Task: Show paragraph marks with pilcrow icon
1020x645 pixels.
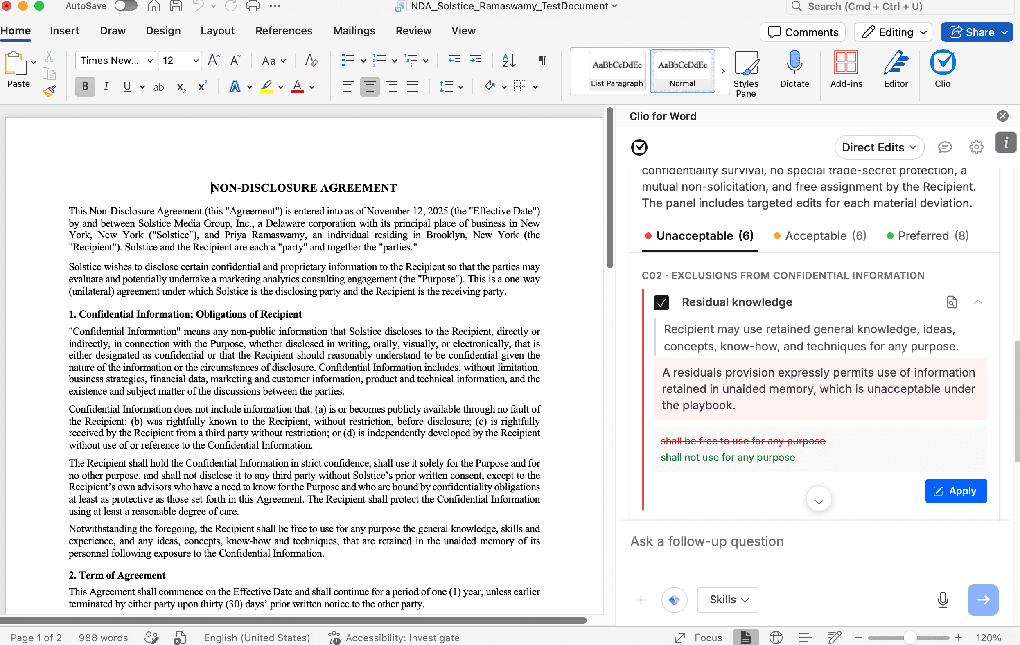Action: pyautogui.click(x=542, y=61)
